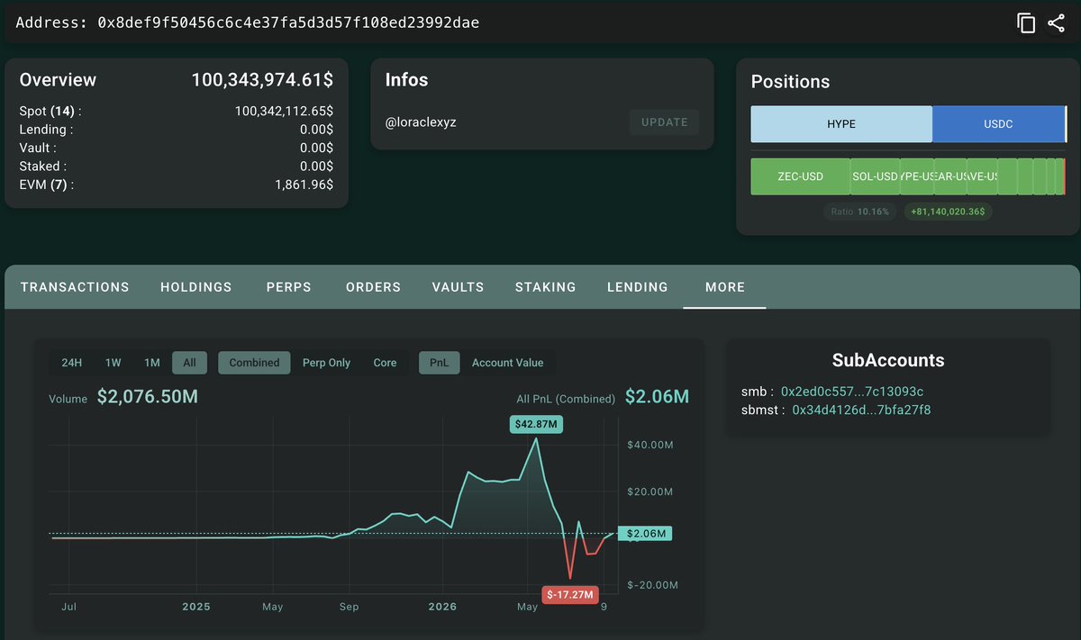Click the Spot (14) row label
1081x640 pixels.
50,112
